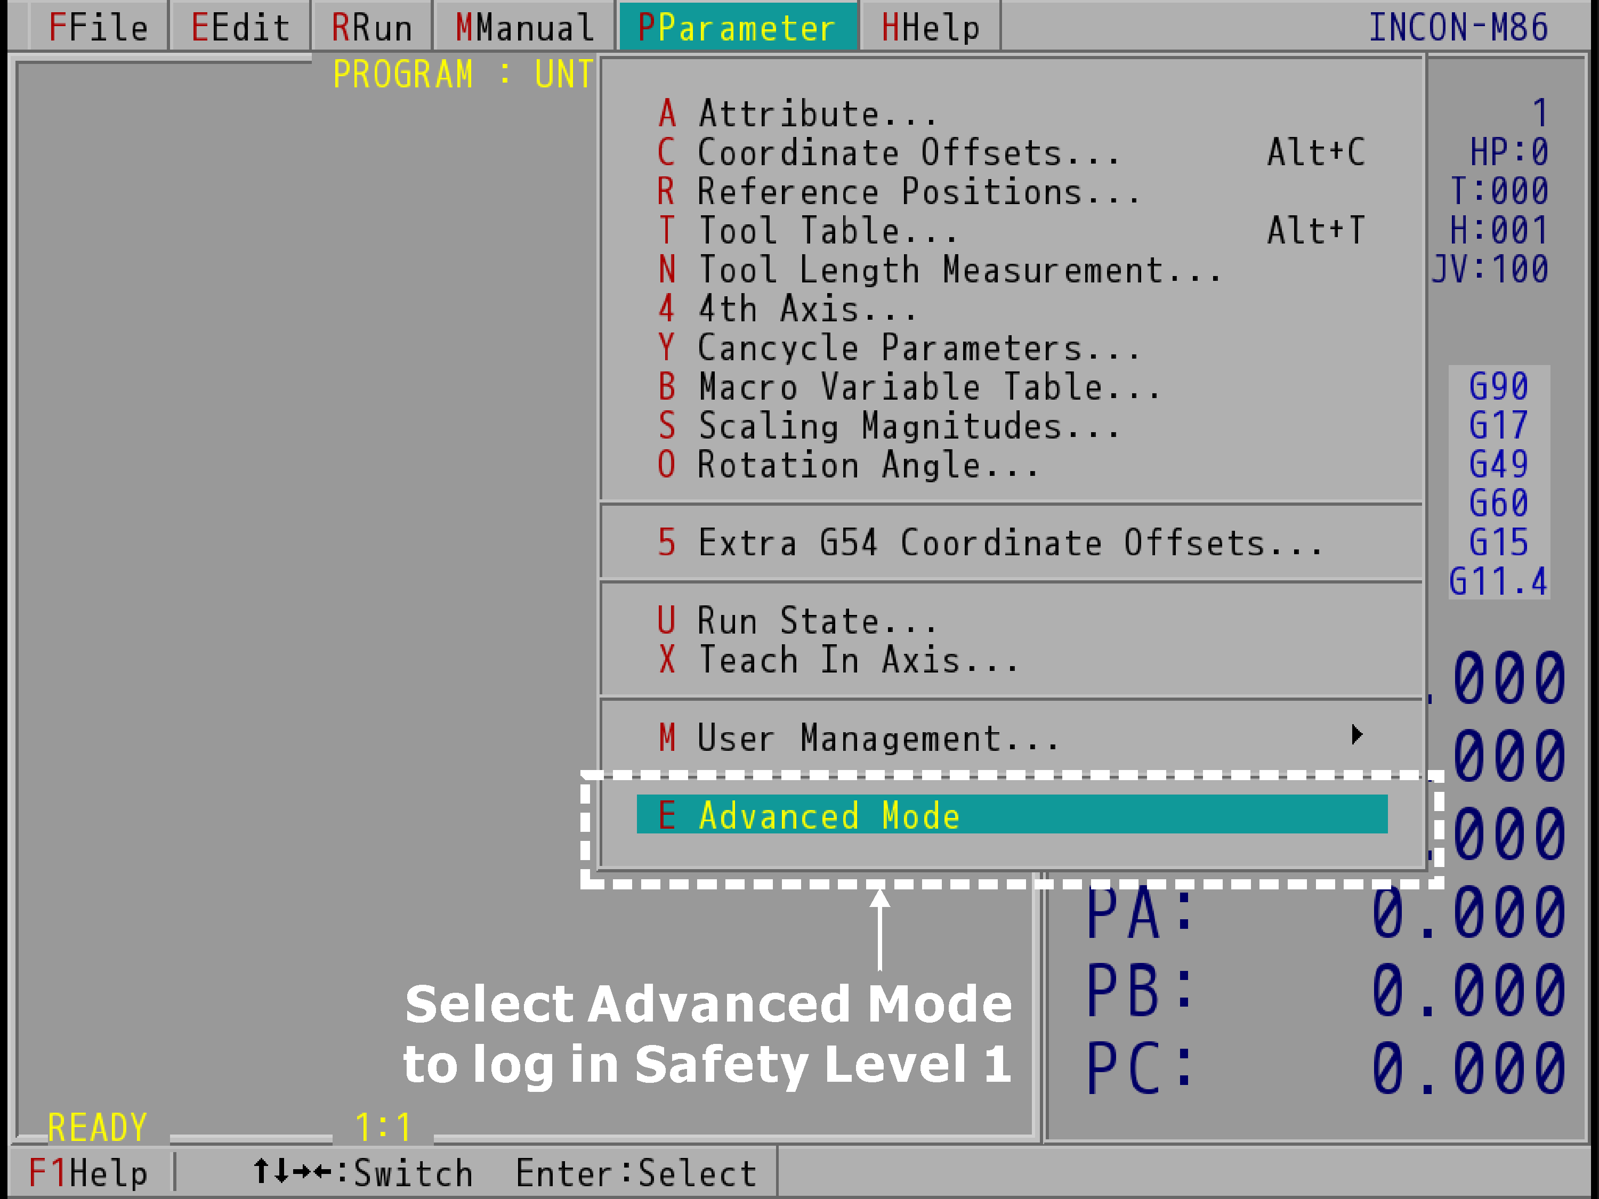Select Run State... entry
Viewport: 1599px width, 1199px height.
[1012, 621]
